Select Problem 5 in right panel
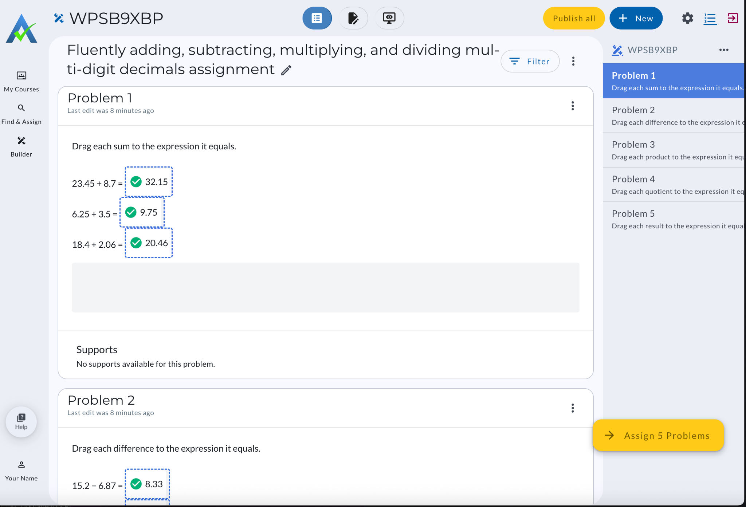The width and height of the screenshot is (746, 507). [674, 219]
